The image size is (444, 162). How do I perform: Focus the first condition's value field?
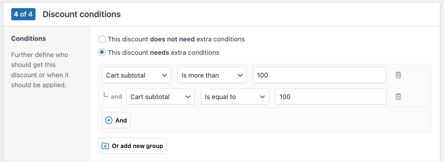tap(319, 75)
